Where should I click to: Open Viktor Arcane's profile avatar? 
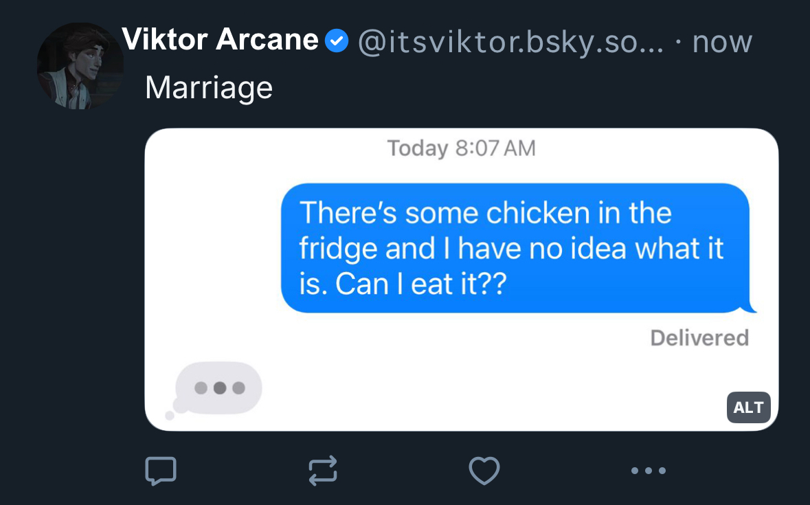coord(79,66)
